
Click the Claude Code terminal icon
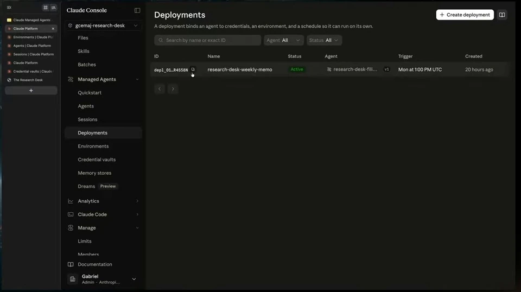click(71, 214)
